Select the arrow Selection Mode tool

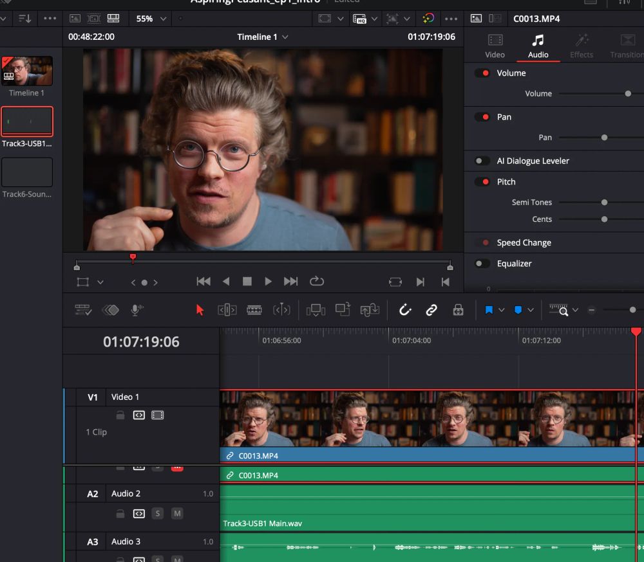pos(200,310)
